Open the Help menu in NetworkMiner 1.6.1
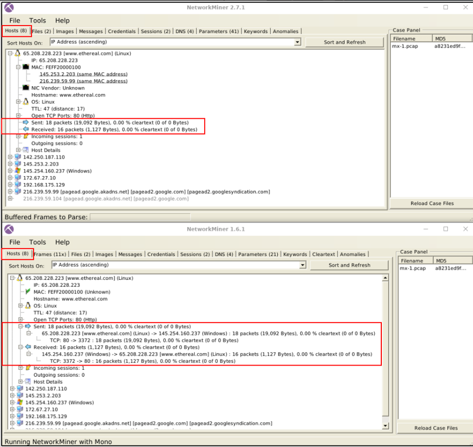This screenshot has width=473, height=447. click(x=62, y=242)
